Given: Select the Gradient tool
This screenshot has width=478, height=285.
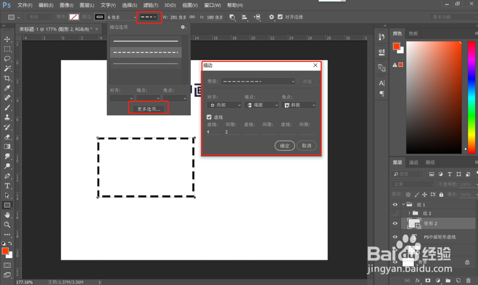Looking at the screenshot, I should (x=7, y=147).
